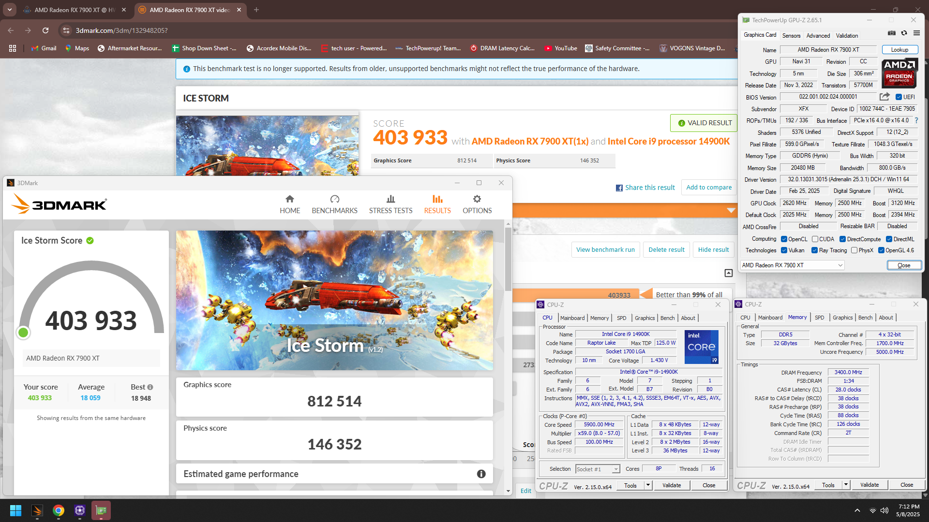Open 3DMark Options gear

(x=477, y=204)
